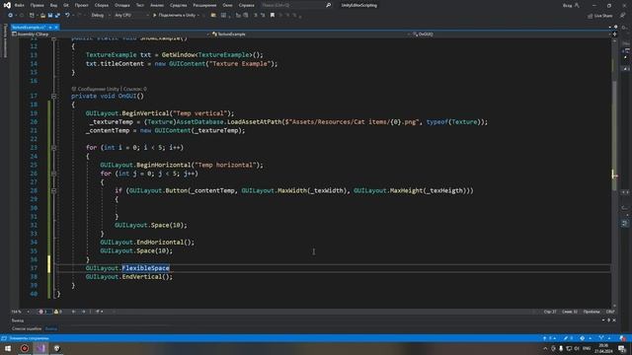Click the Пробелы indentation indicator

(x=592, y=312)
